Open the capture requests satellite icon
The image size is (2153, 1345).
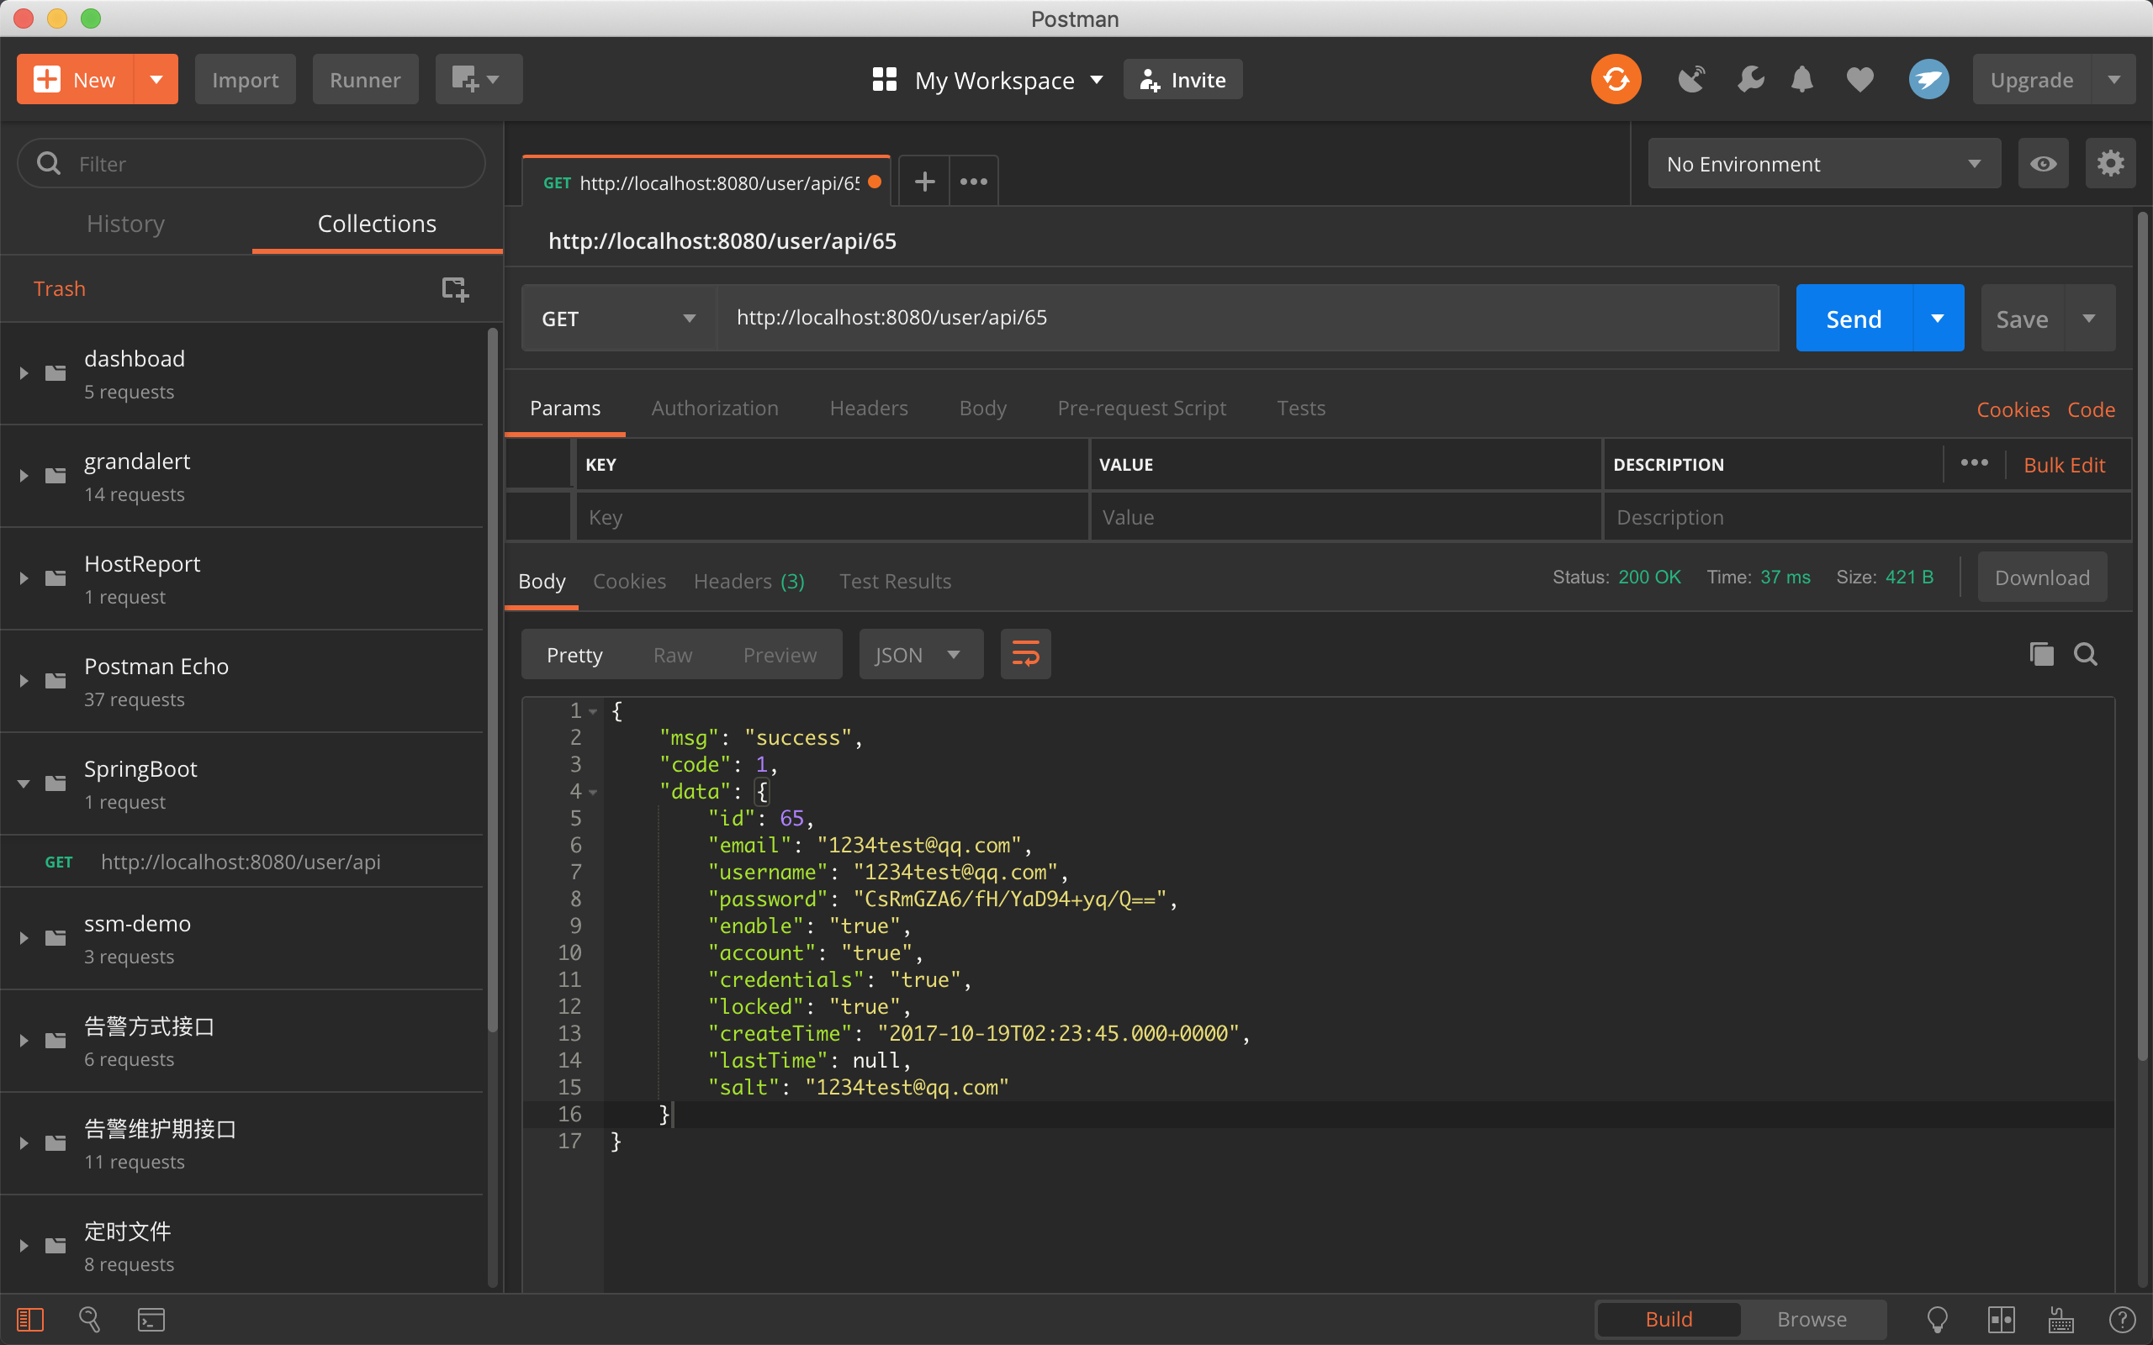[1690, 78]
